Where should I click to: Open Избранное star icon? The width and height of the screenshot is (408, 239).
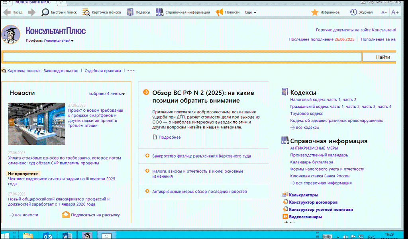[315, 12]
